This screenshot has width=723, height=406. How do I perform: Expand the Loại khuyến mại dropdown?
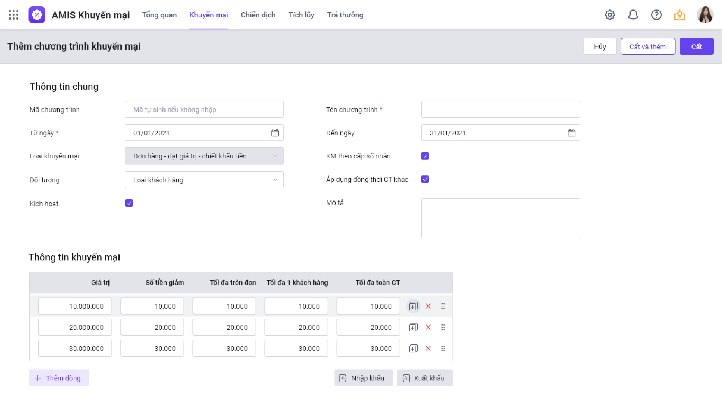204,156
